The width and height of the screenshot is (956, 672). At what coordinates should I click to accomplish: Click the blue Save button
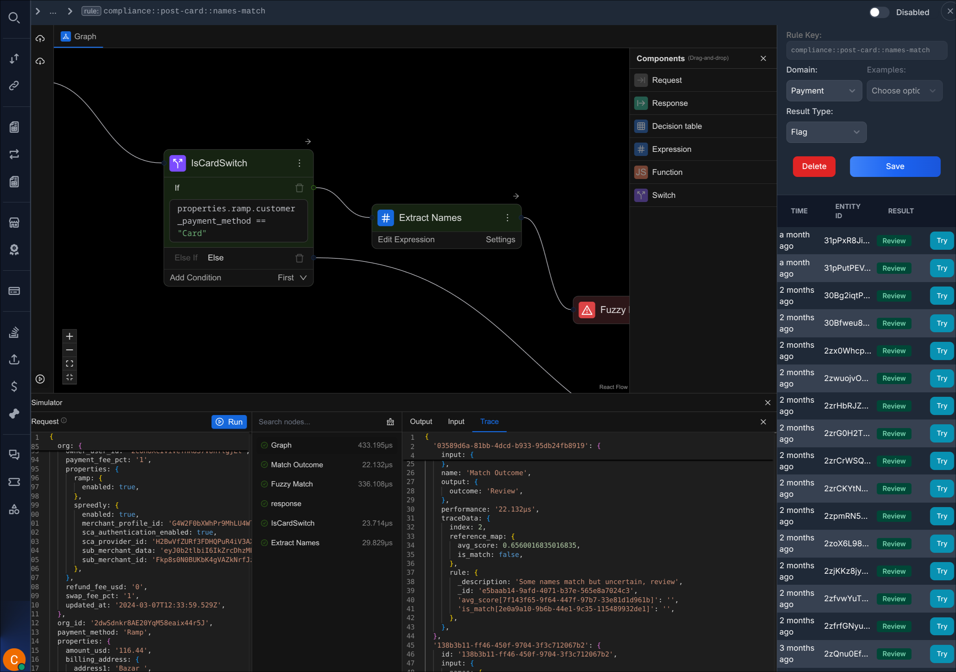[x=894, y=167]
